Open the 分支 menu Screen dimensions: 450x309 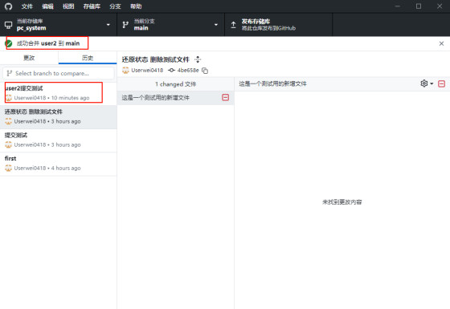(x=115, y=6)
